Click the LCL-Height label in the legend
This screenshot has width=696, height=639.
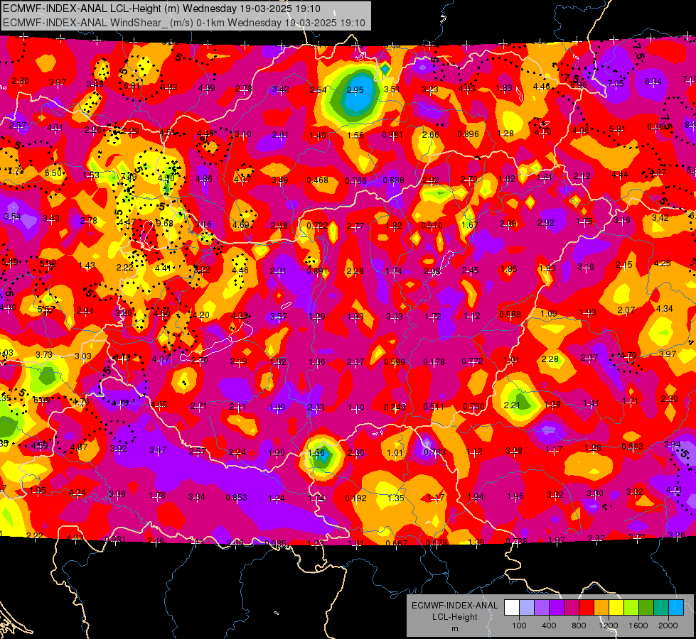454,617
